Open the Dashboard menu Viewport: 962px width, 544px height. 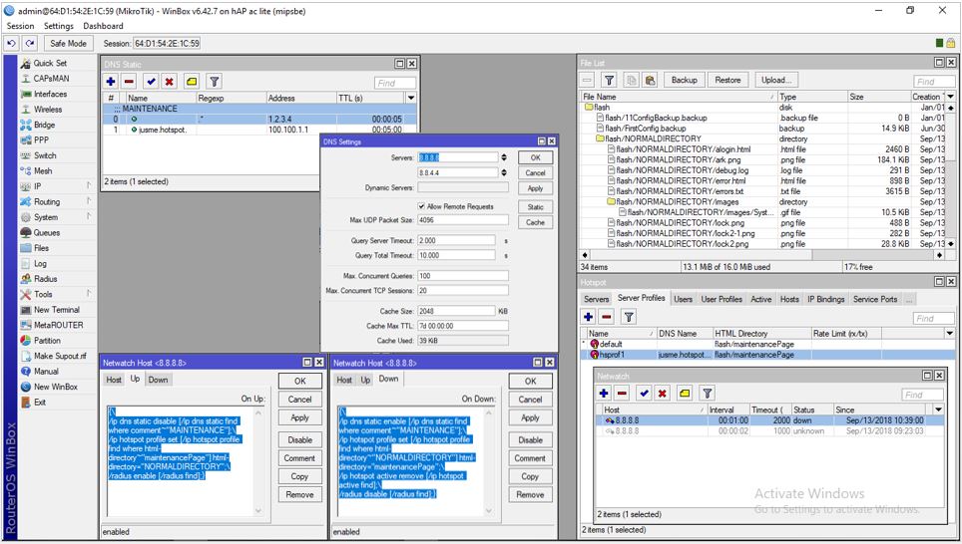click(x=103, y=26)
